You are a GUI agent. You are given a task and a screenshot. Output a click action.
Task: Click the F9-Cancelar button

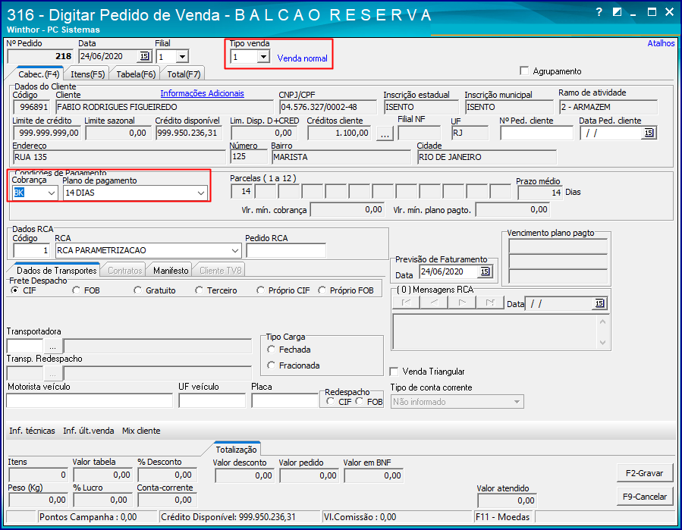644,497
